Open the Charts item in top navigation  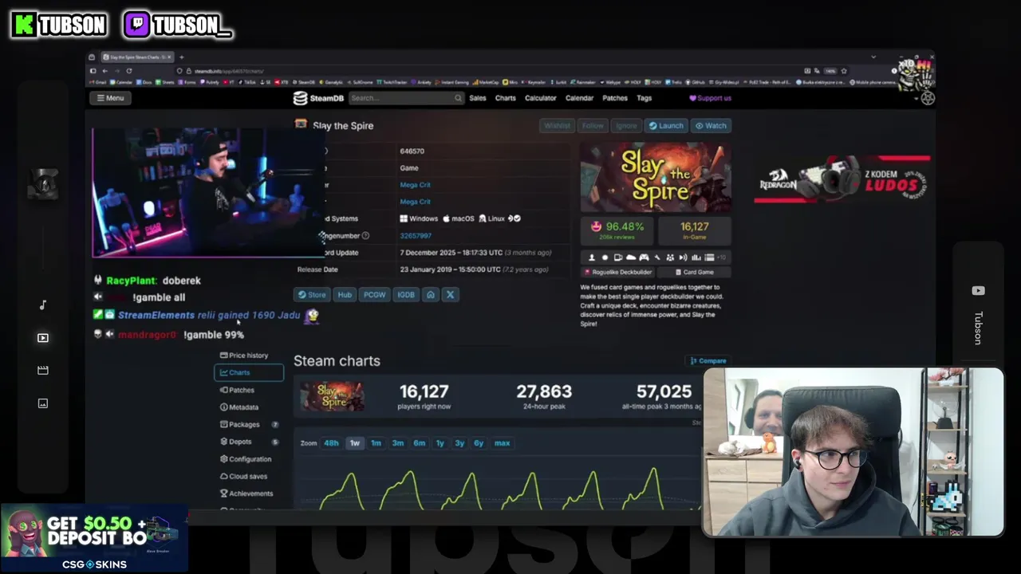click(506, 98)
